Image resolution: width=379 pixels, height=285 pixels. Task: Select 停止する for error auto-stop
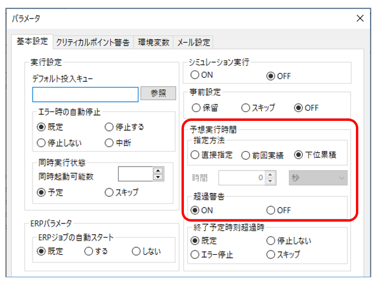tap(109, 127)
